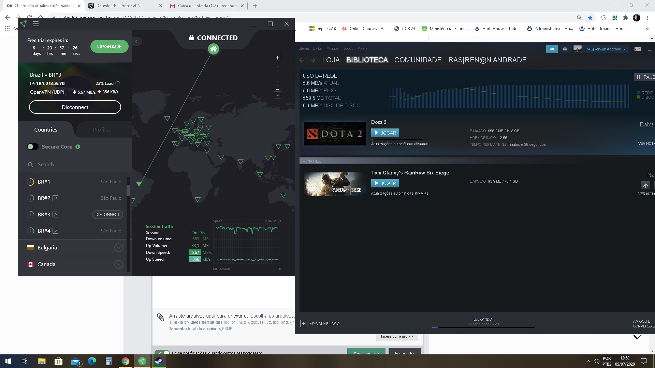Open the Steam COMUNIDADE tab

pyautogui.click(x=418, y=60)
